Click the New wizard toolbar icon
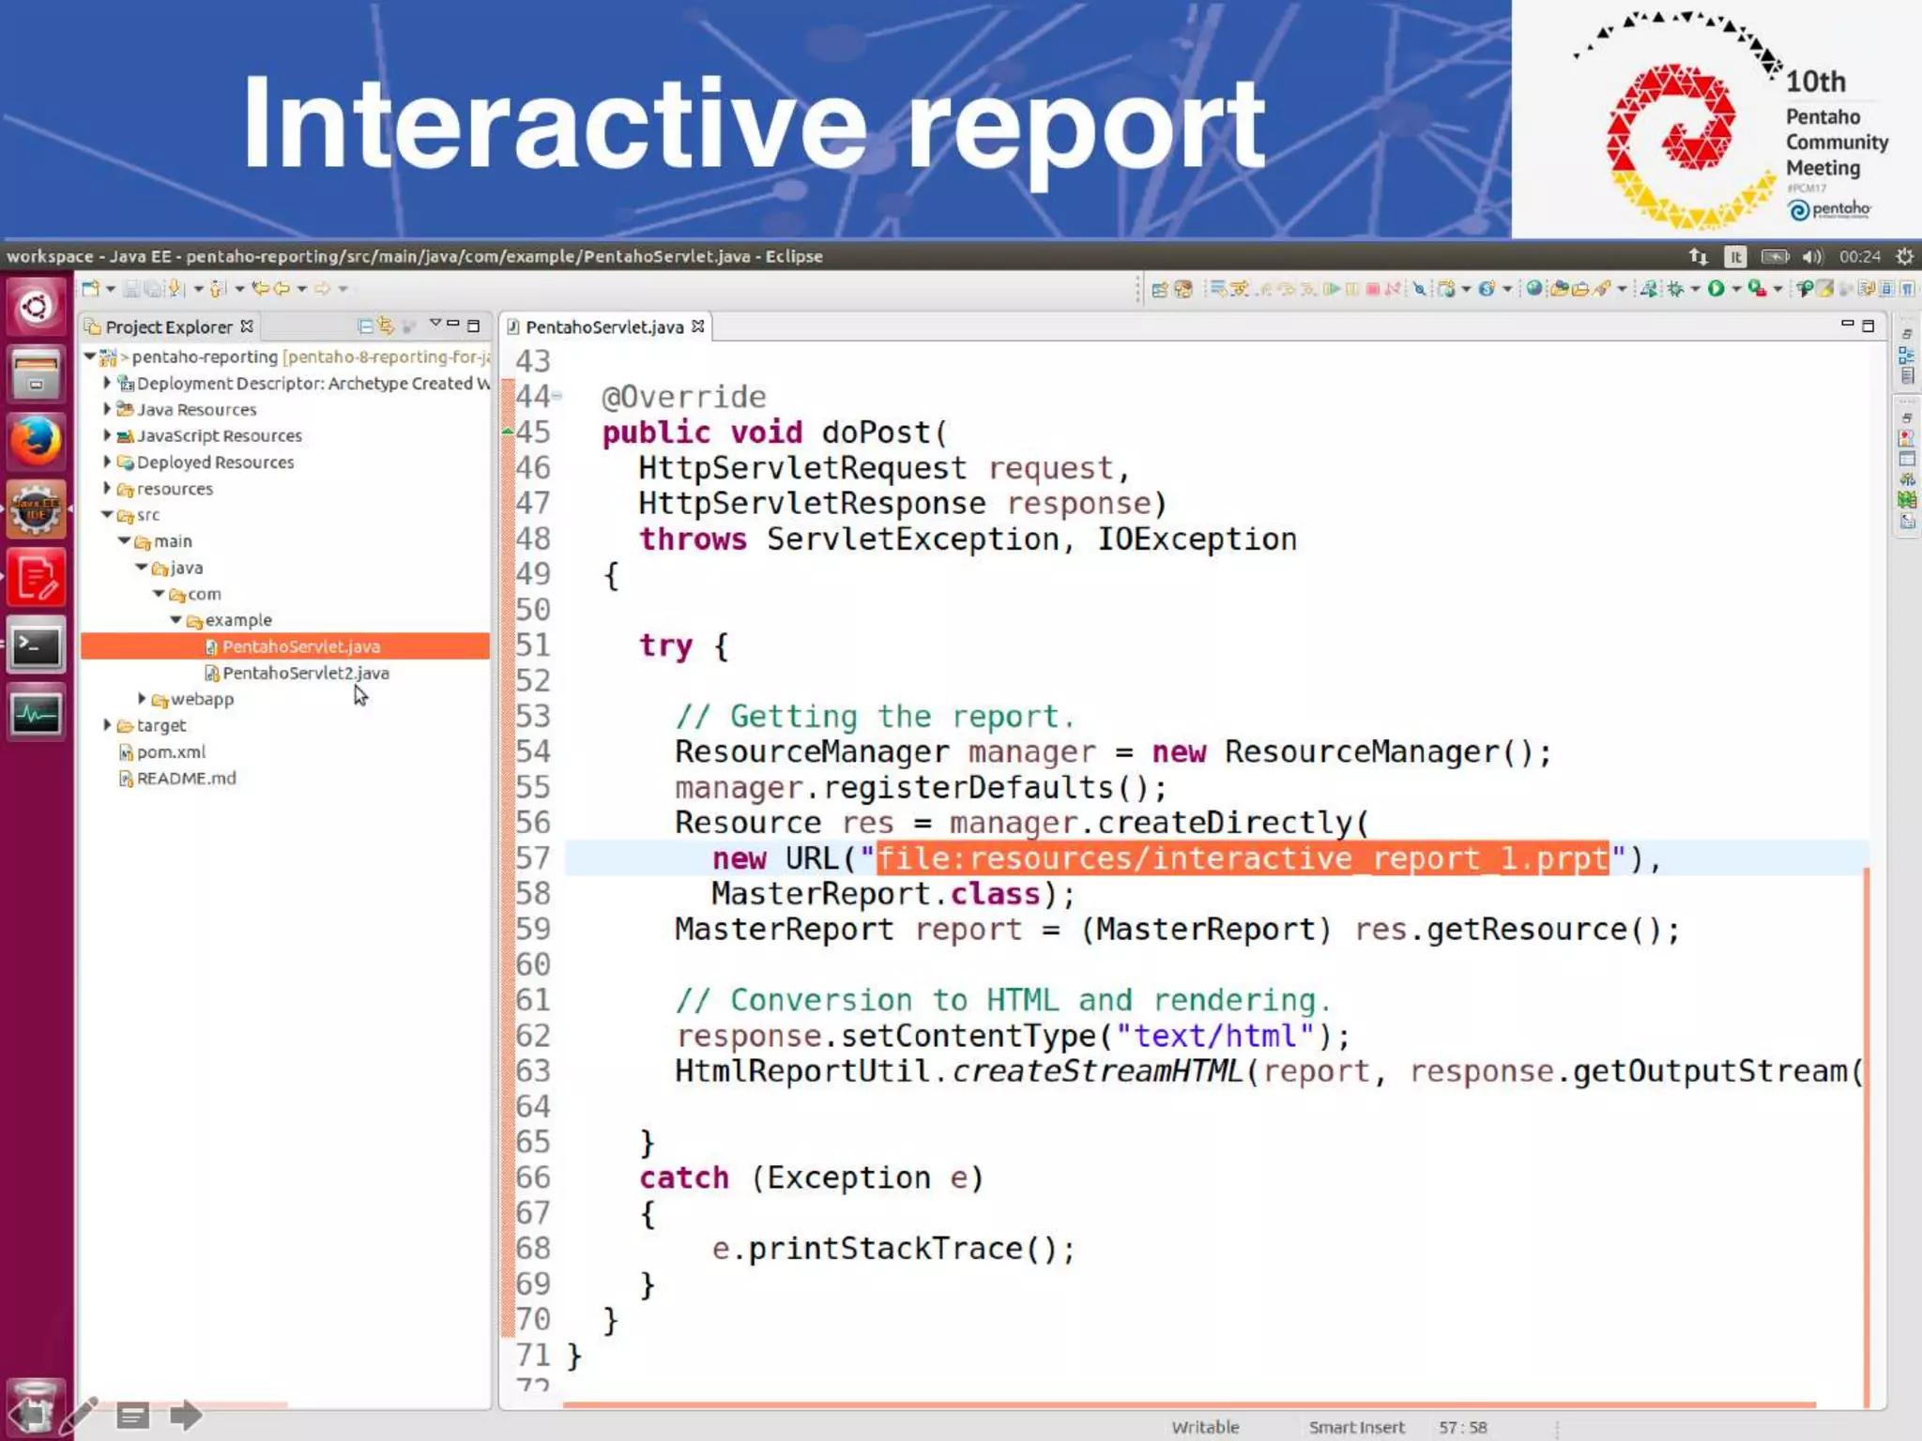1922x1441 pixels. click(x=90, y=289)
